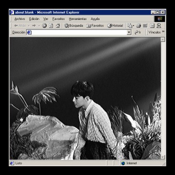This screenshot has width=175, height=175.
Task: Open the Ver menu
Action: [46, 19]
